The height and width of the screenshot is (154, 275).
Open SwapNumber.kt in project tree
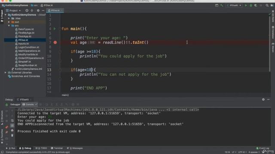point(27,65)
